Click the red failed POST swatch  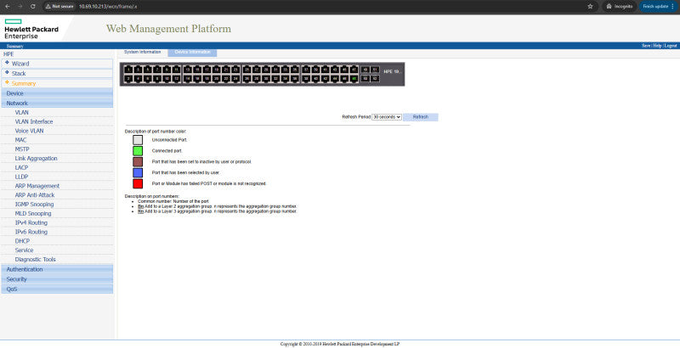coord(138,183)
